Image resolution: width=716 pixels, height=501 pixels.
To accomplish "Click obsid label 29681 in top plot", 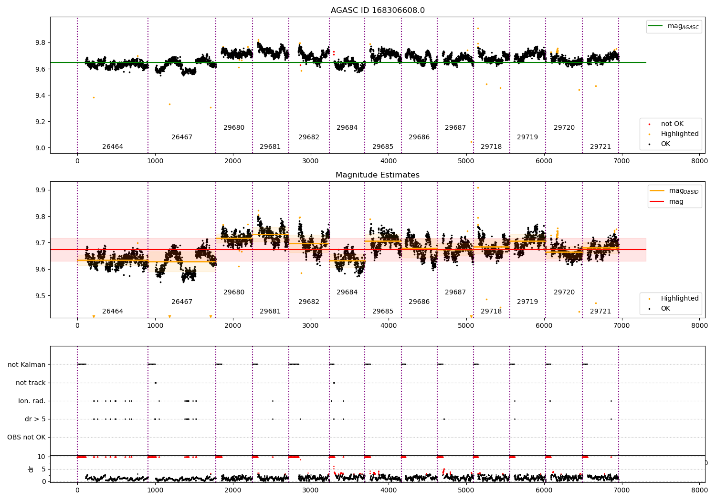I will click(270, 147).
